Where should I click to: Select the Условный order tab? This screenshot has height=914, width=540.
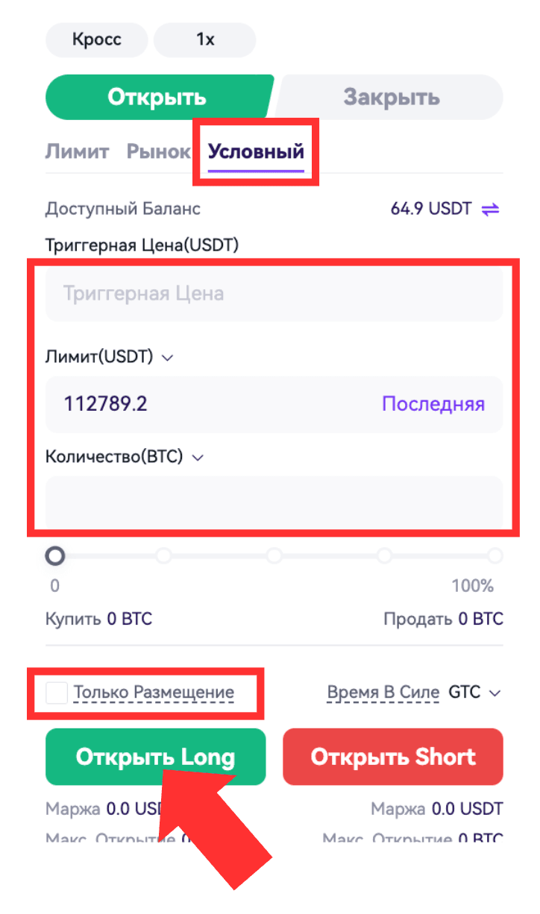tap(256, 151)
